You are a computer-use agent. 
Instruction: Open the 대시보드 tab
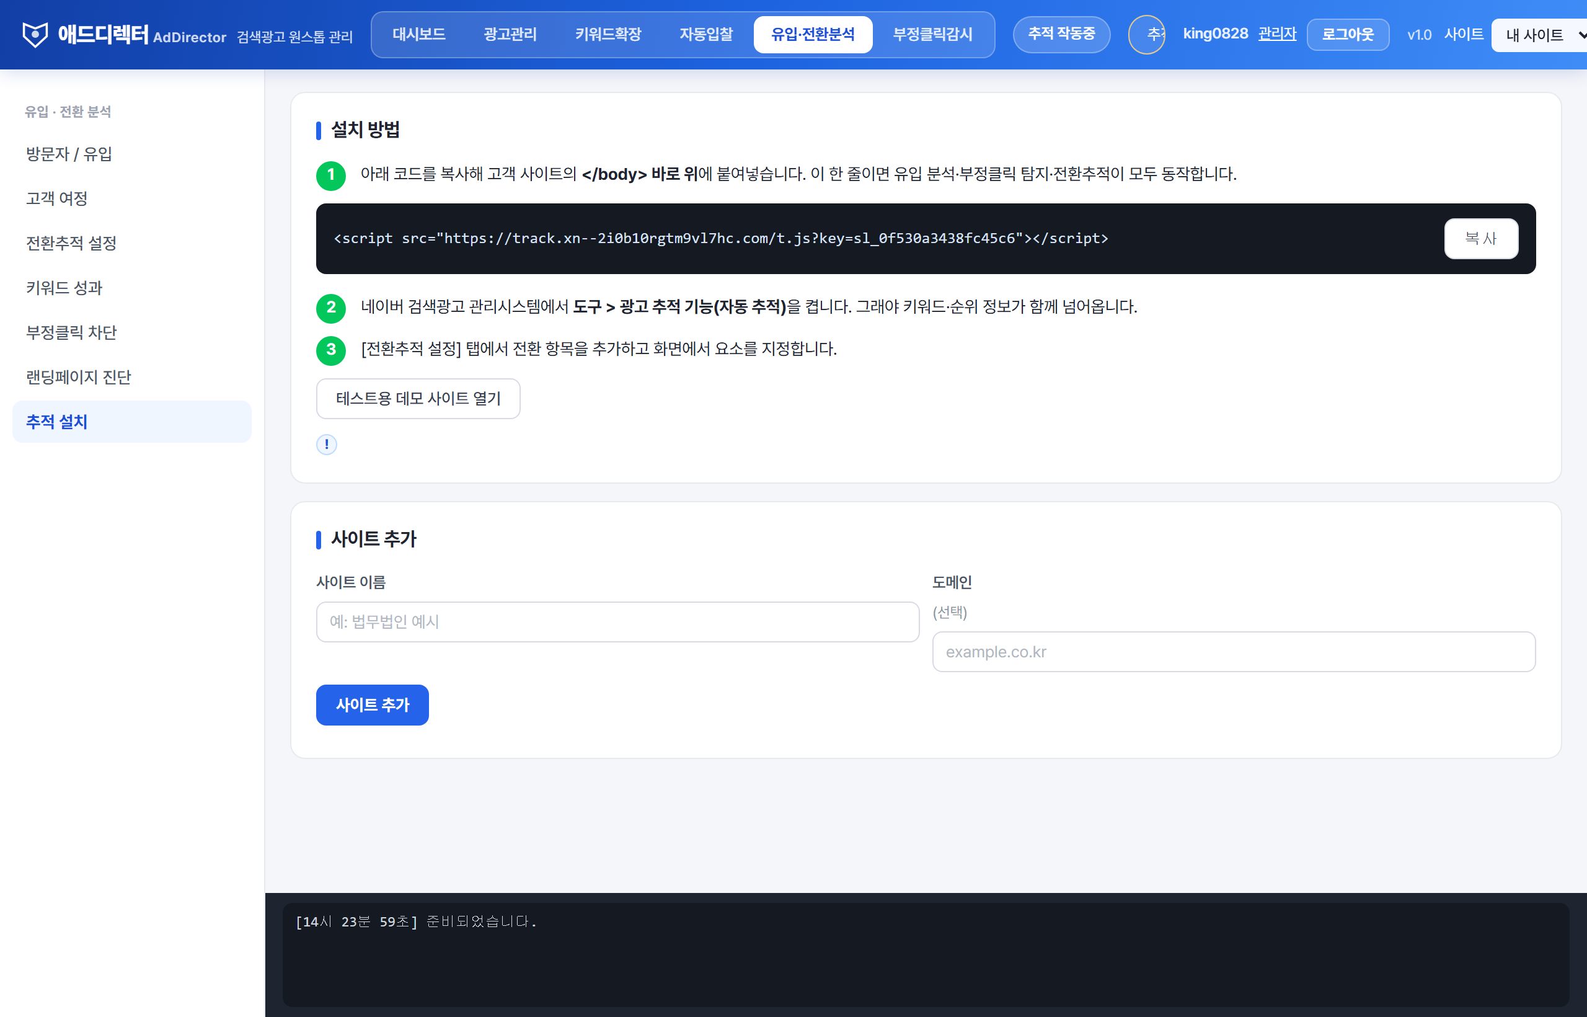[x=419, y=34]
